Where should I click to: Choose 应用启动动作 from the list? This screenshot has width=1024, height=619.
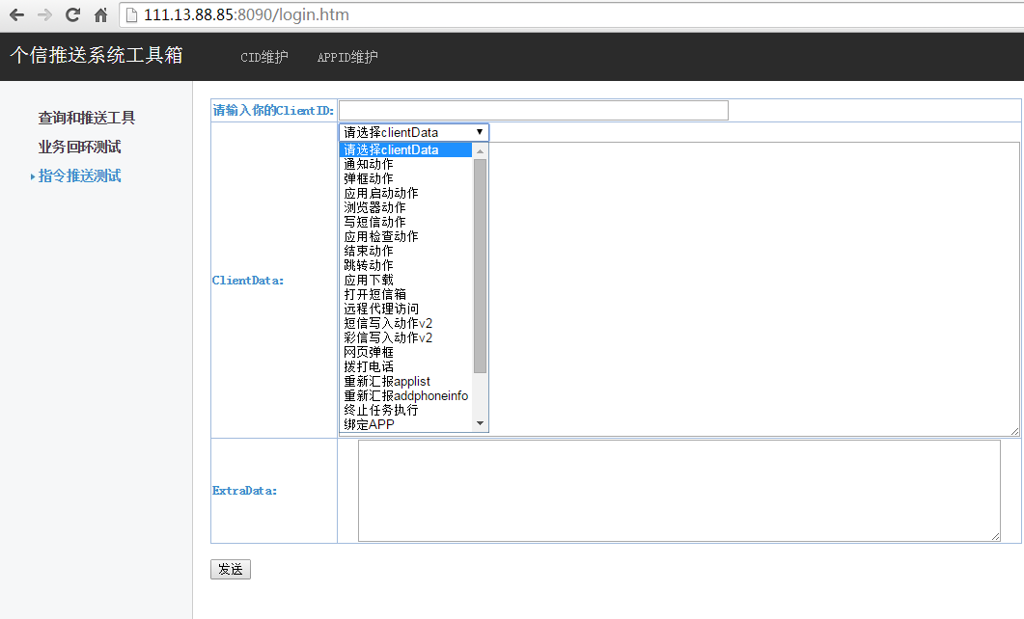[405, 193]
